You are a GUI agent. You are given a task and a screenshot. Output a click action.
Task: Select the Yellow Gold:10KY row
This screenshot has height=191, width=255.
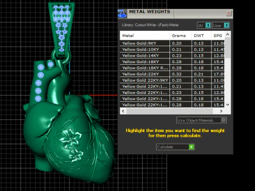172,49
